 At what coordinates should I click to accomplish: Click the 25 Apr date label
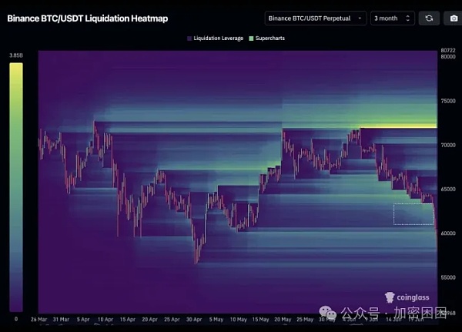[x=172, y=320]
